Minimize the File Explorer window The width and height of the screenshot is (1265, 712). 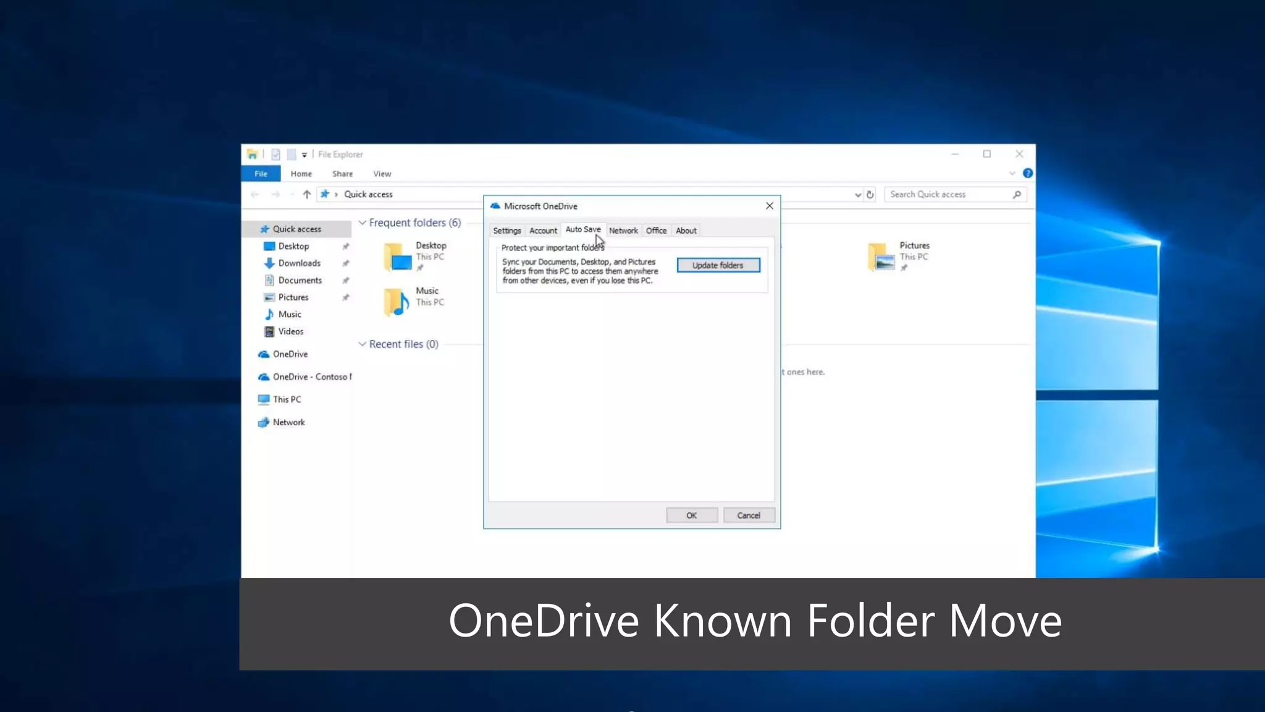point(955,154)
